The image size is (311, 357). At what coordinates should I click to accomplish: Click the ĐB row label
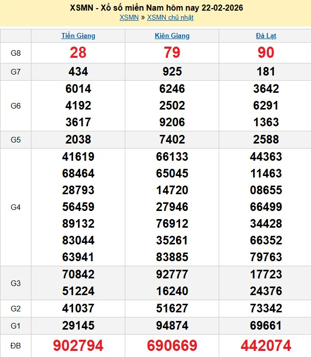16,346
